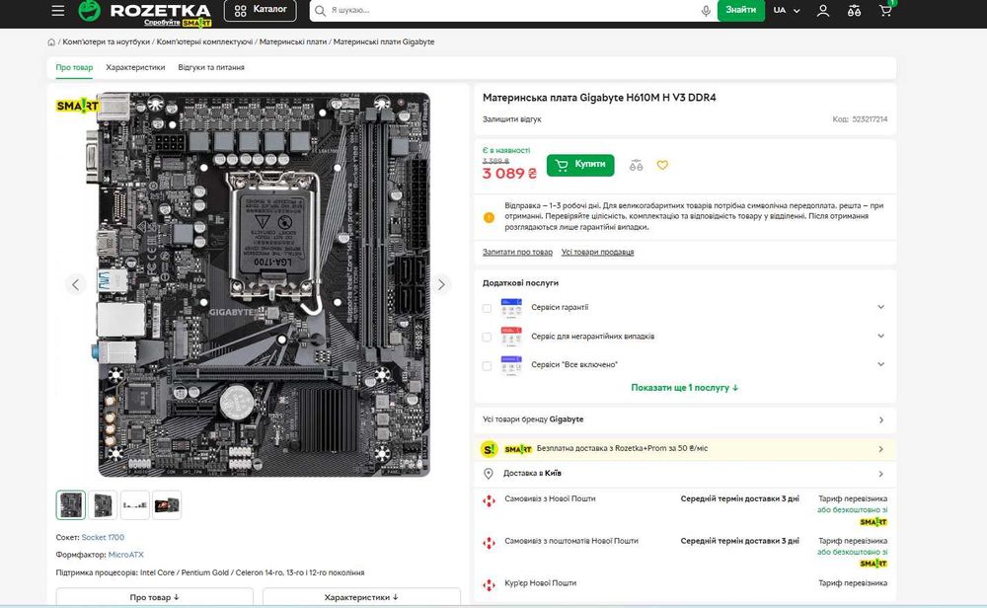Add product to wishlist heart icon

(x=662, y=165)
